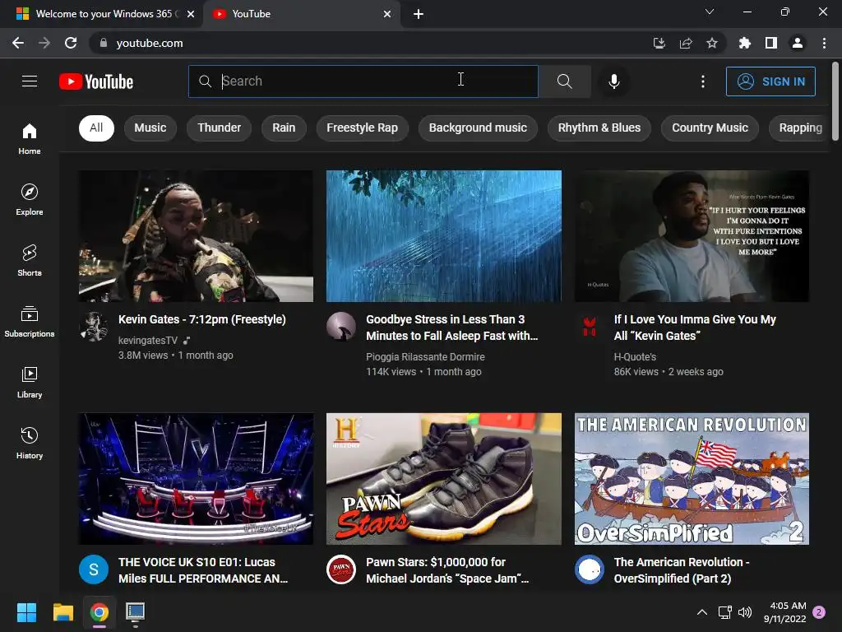This screenshot has width=842, height=632.
Task: Open Kevin Gates 7:12pm Freestyle title
Action: 202,319
